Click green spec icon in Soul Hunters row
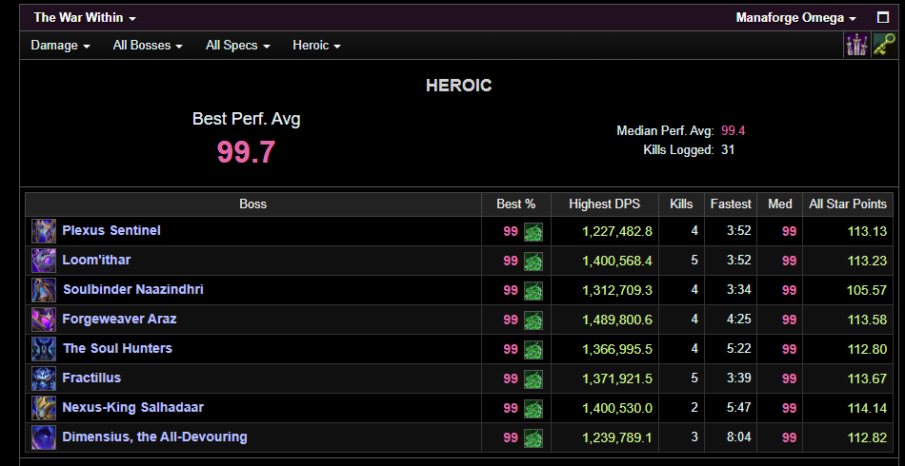This screenshot has width=905, height=466. point(533,349)
